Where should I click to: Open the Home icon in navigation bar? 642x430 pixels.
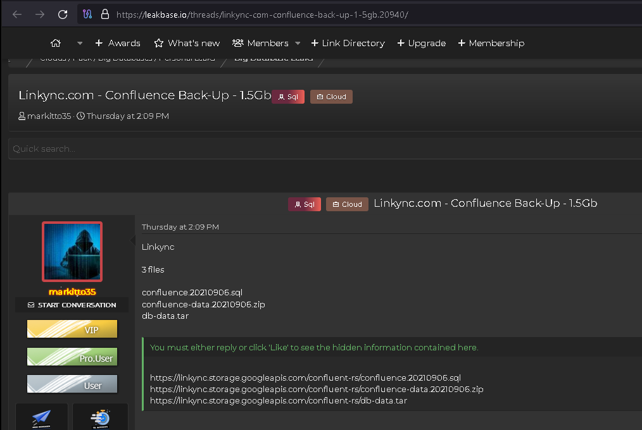click(56, 43)
